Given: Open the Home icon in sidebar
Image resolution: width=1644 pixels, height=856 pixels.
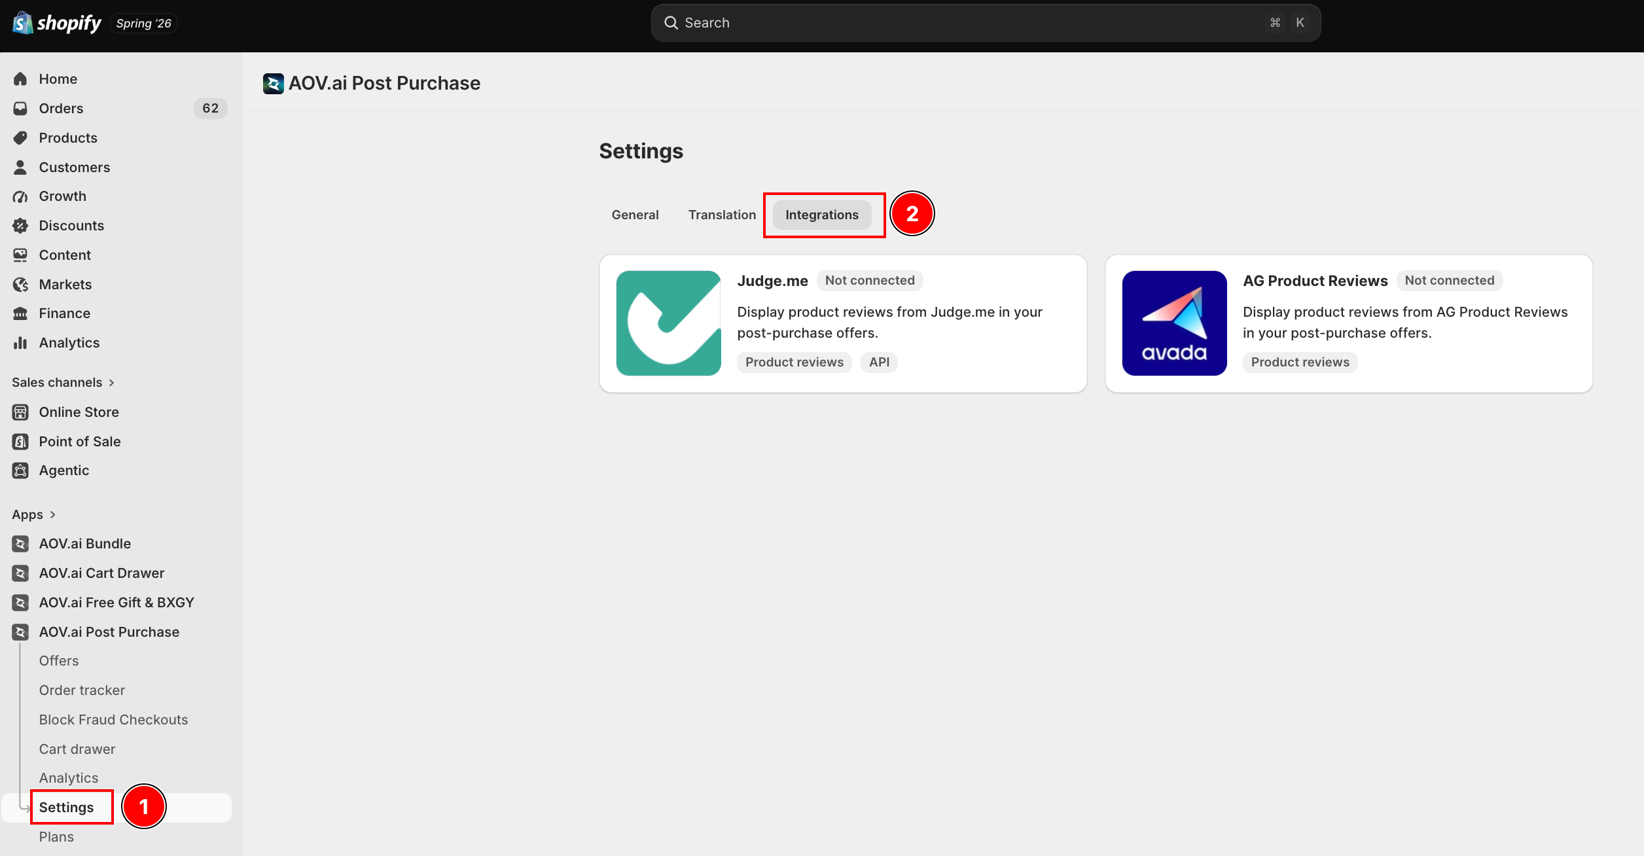Looking at the screenshot, I should pos(20,79).
